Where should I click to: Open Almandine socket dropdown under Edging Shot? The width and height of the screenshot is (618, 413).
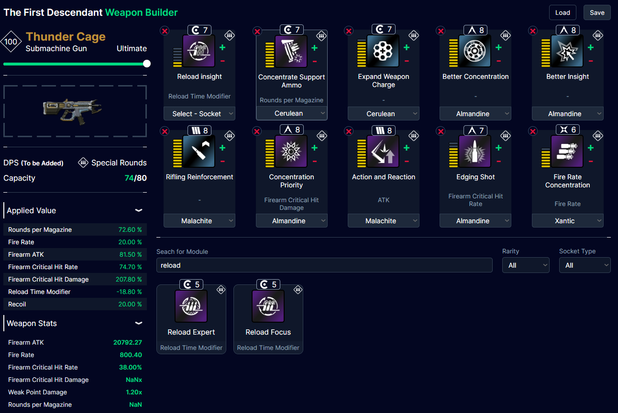pyautogui.click(x=475, y=221)
